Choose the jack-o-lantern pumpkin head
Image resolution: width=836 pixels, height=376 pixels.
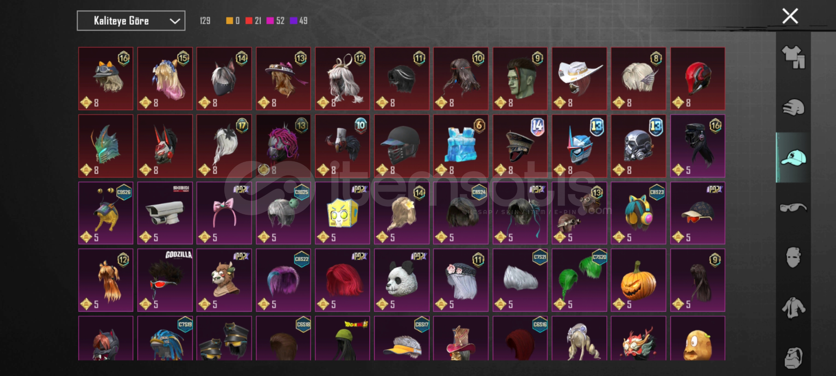638,280
